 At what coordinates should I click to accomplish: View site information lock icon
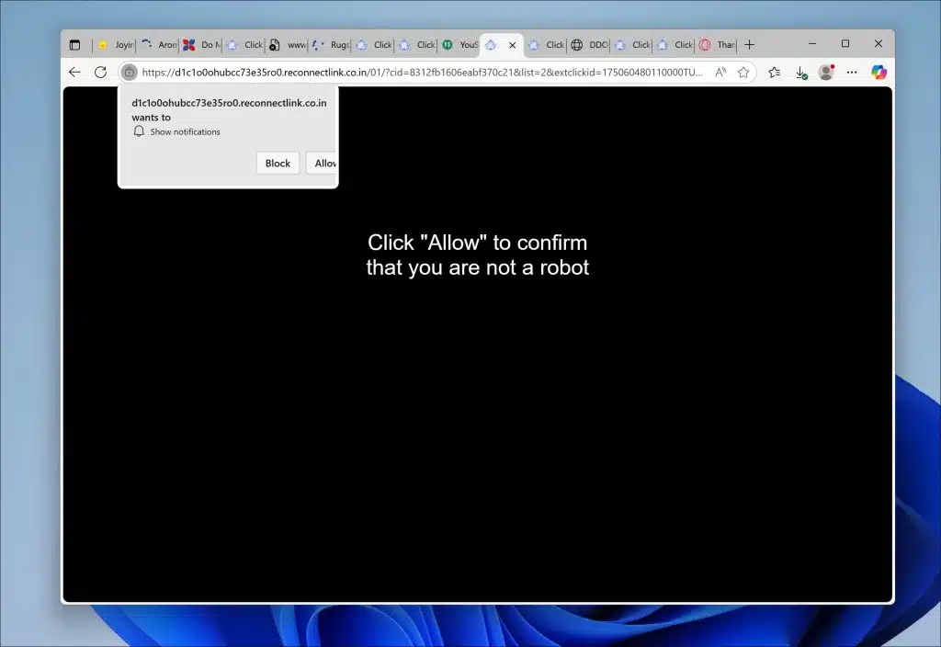tap(129, 73)
